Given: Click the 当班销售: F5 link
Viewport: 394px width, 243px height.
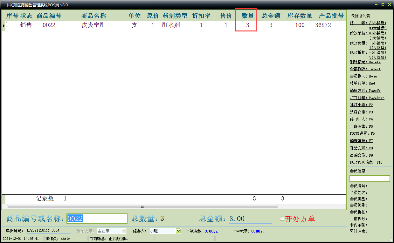Looking at the screenshot, I should click(361, 126).
